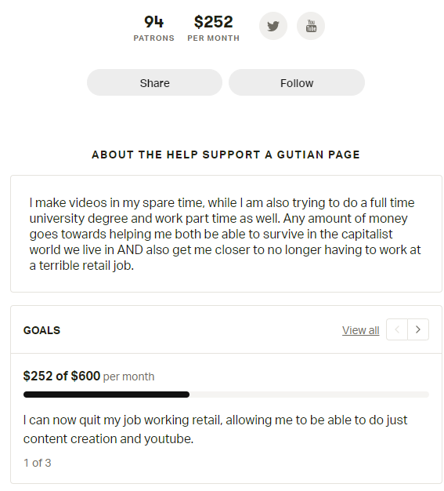Click the 94 patrons count
The height and width of the screenshot is (491, 444).
(153, 22)
